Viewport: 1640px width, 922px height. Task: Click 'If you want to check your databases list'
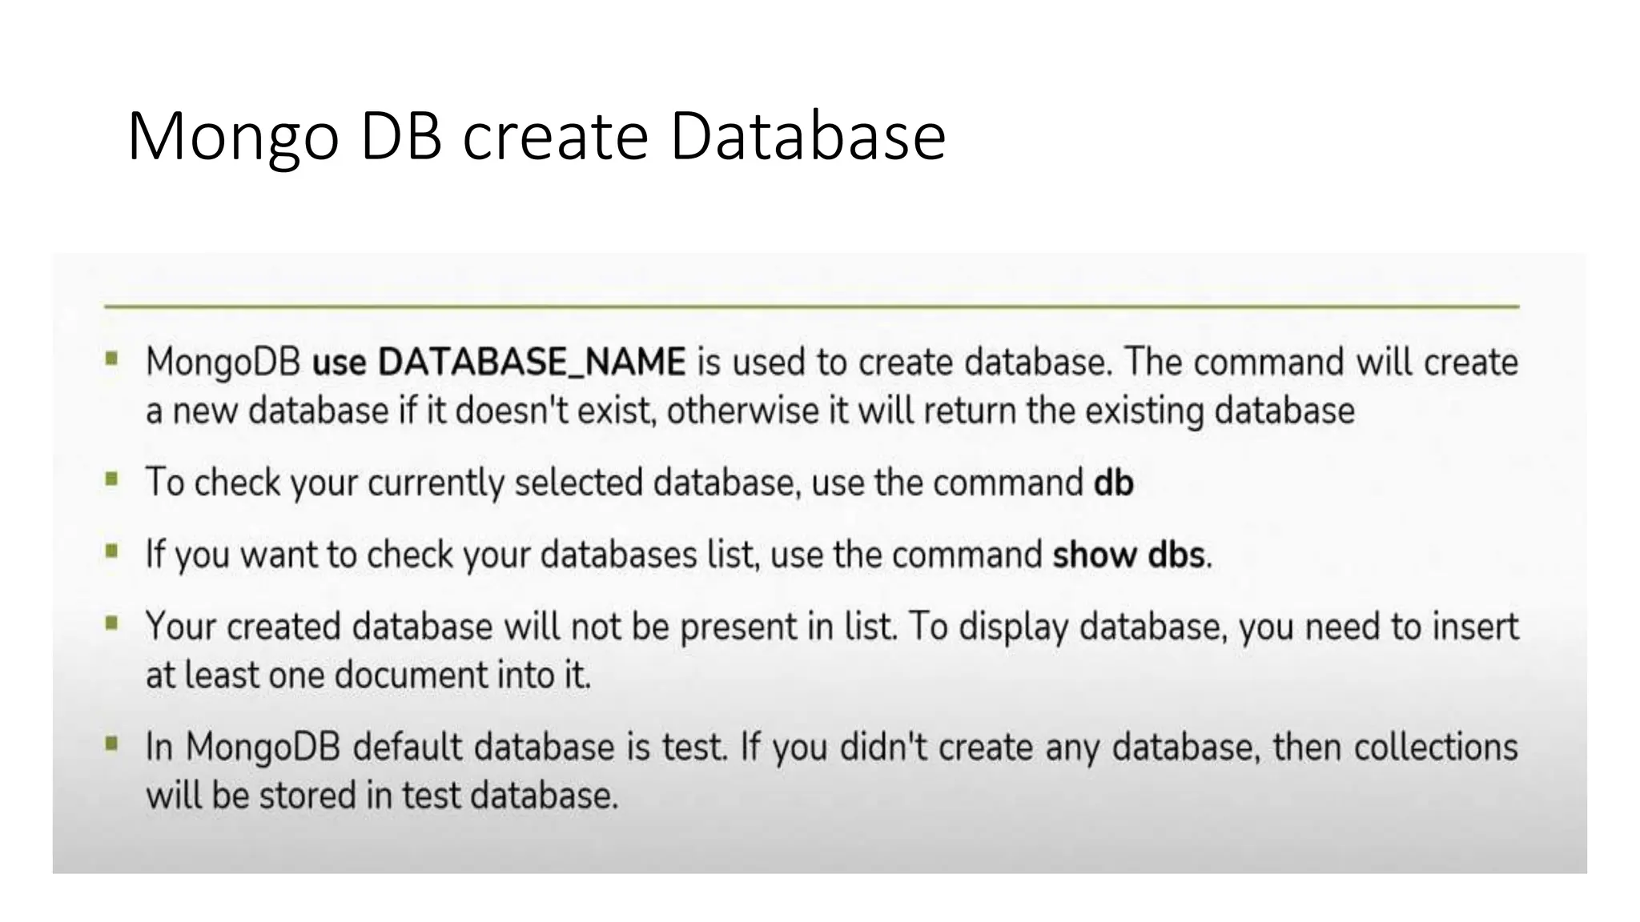[x=452, y=555]
